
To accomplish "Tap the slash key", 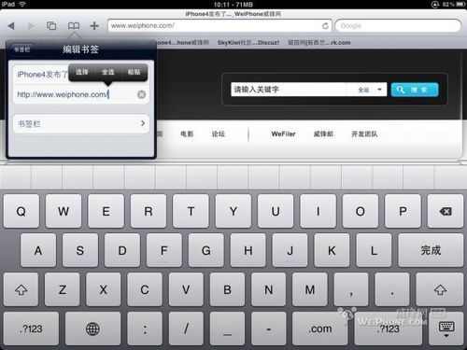I will [x=186, y=329].
